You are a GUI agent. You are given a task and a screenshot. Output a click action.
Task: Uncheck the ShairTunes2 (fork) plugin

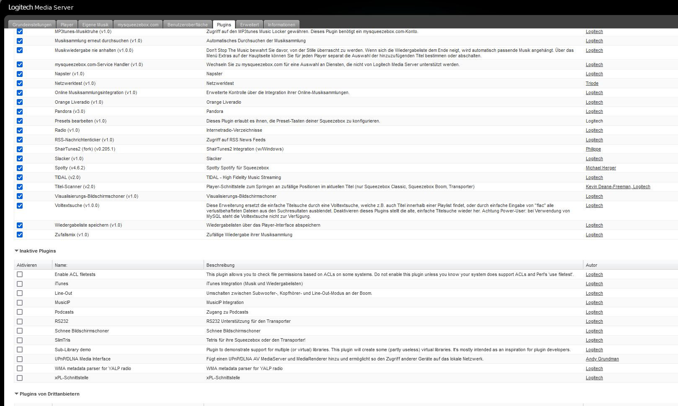(x=20, y=149)
